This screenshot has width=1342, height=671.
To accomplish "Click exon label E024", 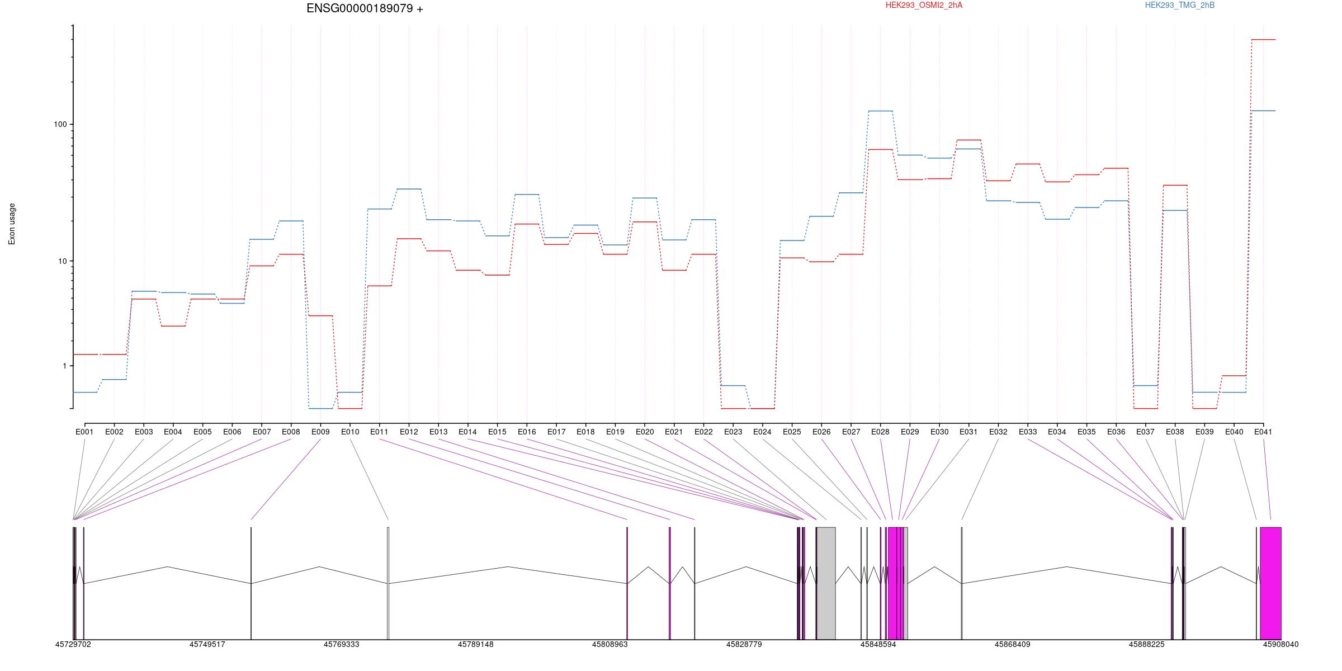I will (762, 432).
